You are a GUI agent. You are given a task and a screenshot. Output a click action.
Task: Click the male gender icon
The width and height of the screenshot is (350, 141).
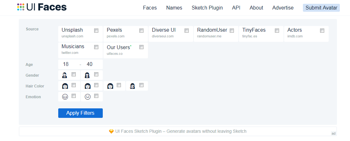pos(65,75)
